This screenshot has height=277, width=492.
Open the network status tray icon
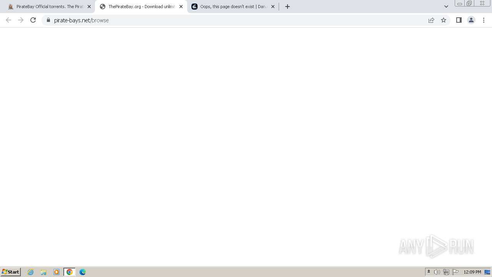[x=446, y=272]
